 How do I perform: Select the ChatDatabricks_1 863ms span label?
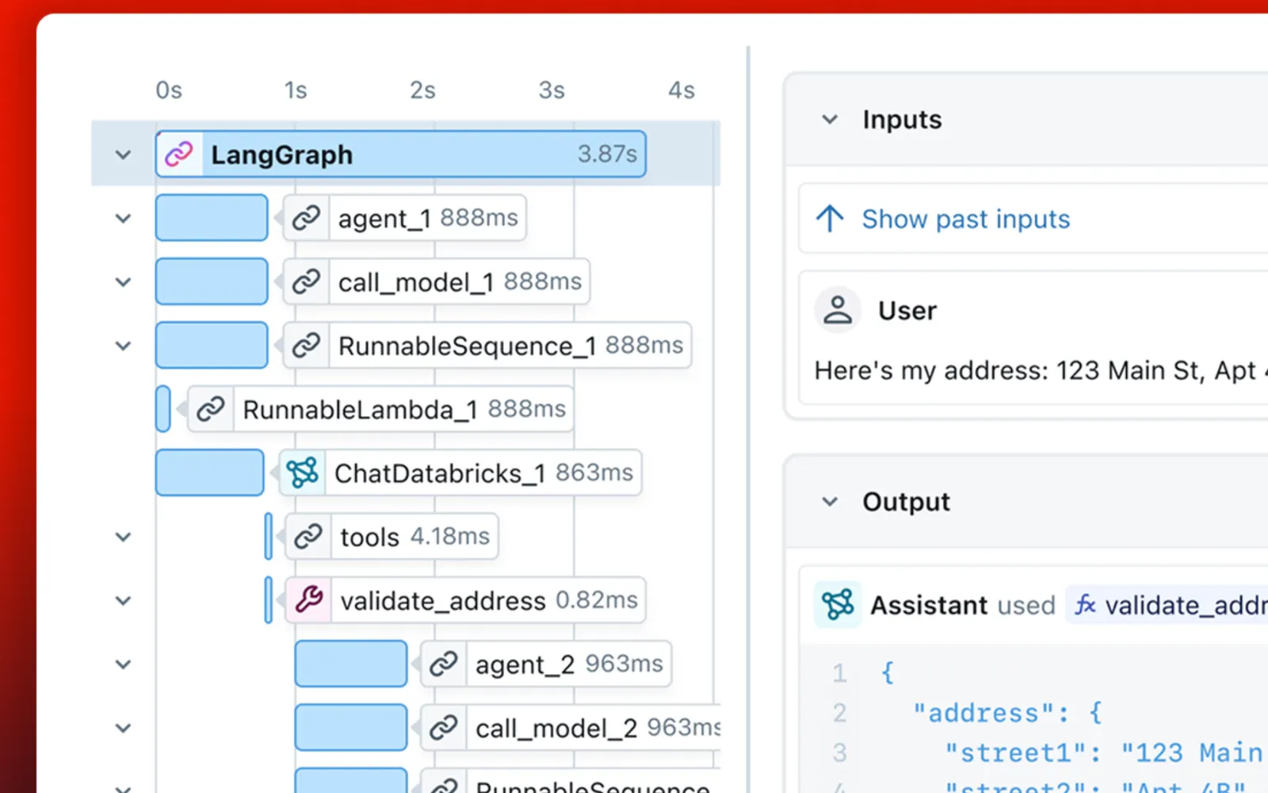point(460,473)
